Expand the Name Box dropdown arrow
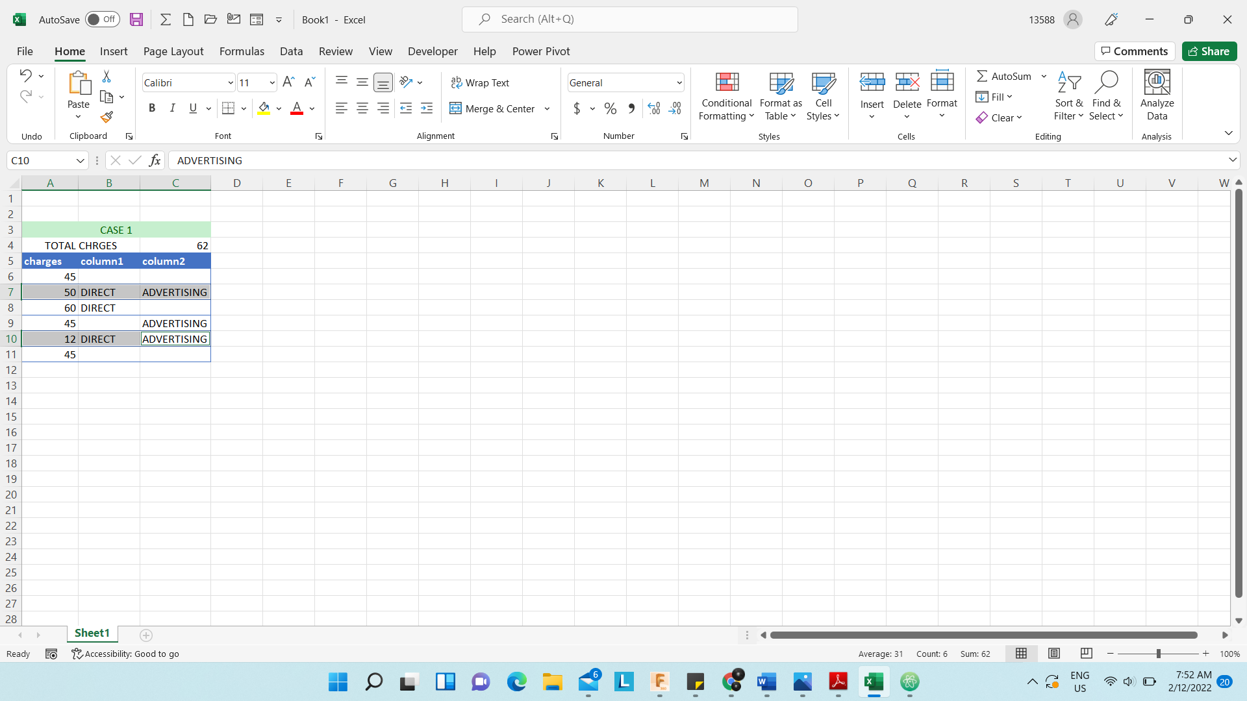Screen dimensions: 1247x701 coord(80,160)
